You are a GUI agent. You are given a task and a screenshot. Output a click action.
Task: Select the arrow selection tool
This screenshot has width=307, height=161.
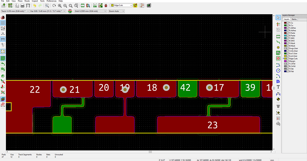(278, 17)
